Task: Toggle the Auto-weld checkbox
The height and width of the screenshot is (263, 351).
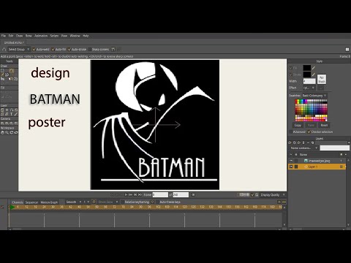Action: (x=34, y=50)
